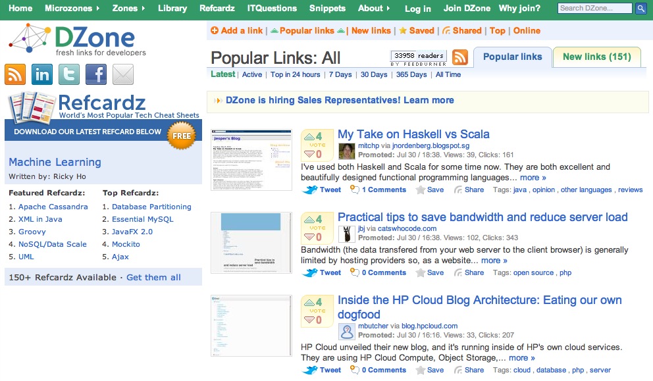This screenshot has width=653, height=381.
Task: Expand 'more »' on Haskell vs Scala summary
Action: 533,178
